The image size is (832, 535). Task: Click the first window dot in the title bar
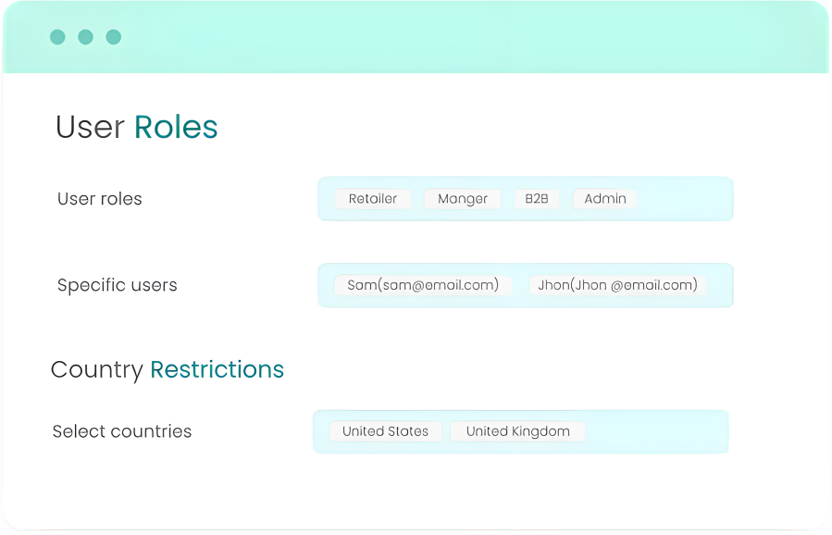57,37
